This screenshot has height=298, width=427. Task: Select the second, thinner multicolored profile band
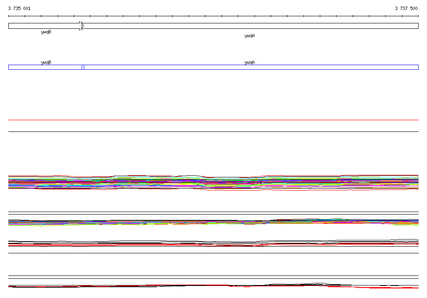tap(213, 222)
